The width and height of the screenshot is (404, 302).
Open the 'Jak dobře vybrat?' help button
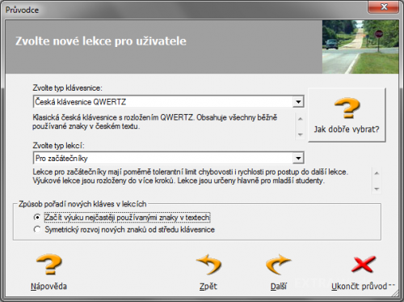pyautogui.click(x=347, y=115)
